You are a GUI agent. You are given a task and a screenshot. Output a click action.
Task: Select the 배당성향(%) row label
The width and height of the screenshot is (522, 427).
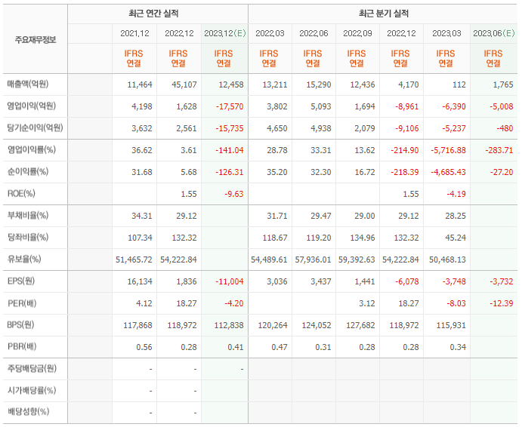[28, 413]
